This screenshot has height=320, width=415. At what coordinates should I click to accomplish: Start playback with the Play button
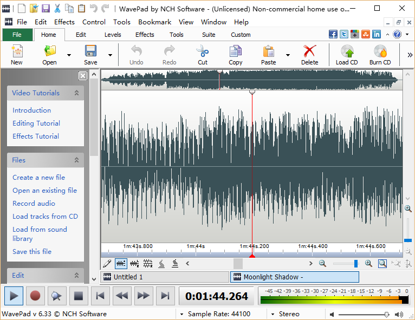(14, 296)
